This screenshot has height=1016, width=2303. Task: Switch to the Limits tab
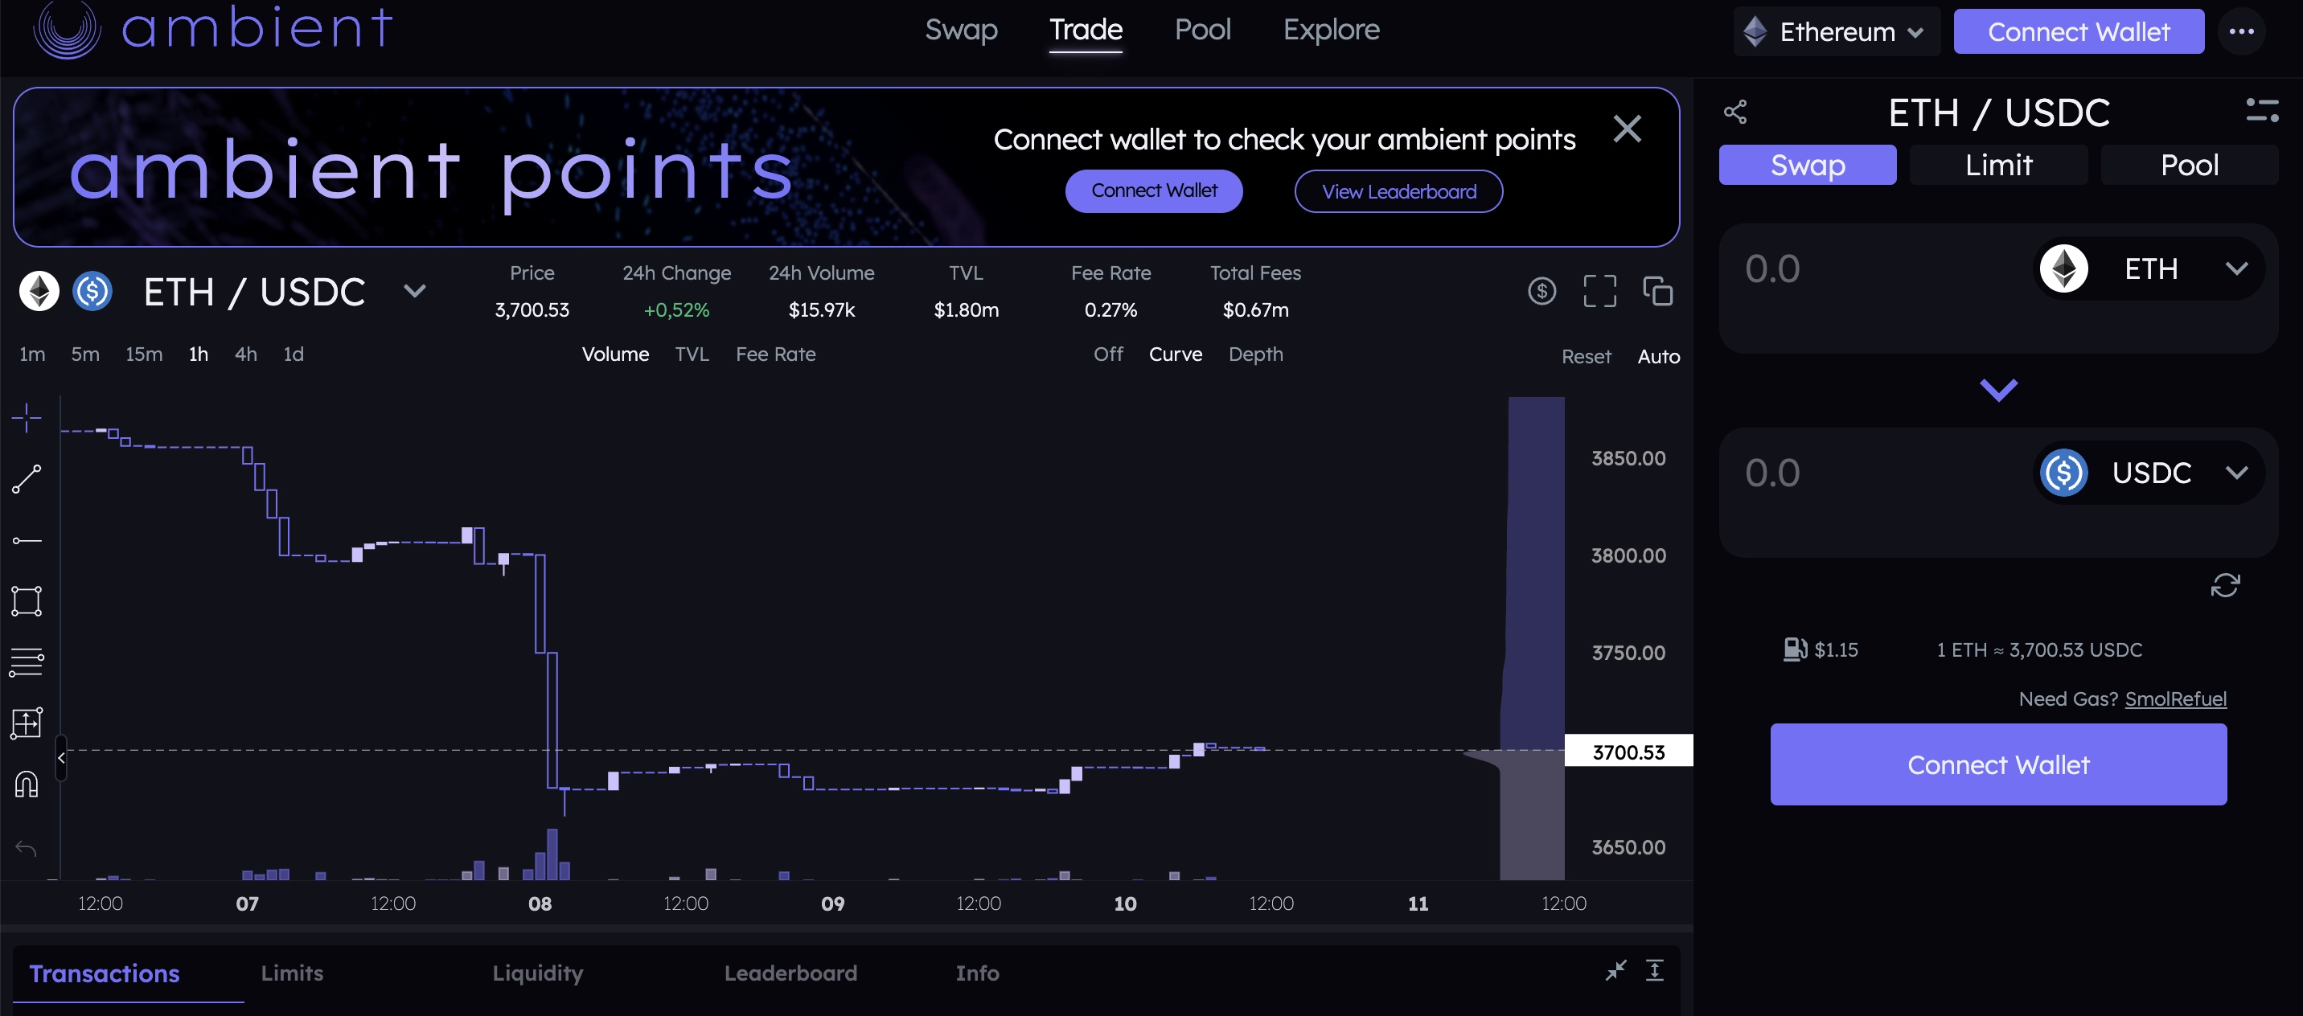coord(291,973)
